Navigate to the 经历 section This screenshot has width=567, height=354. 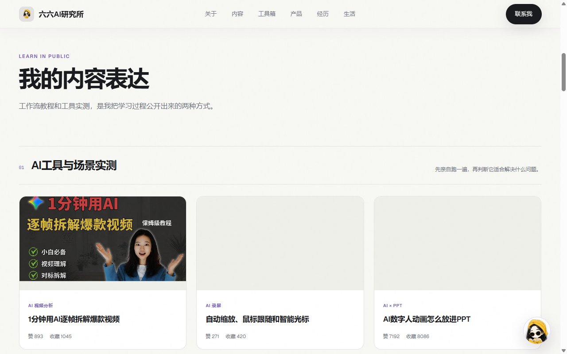click(x=323, y=14)
